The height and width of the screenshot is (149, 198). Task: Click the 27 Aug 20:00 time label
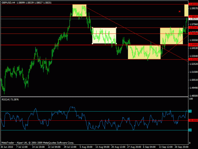click(134, 147)
